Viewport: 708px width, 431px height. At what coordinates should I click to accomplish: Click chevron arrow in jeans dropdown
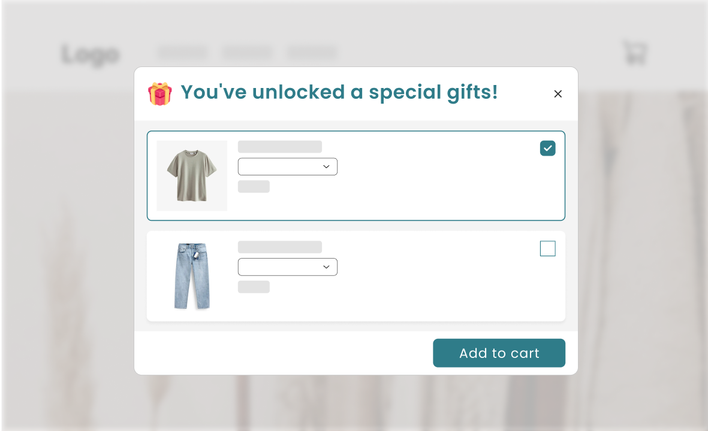point(326,267)
